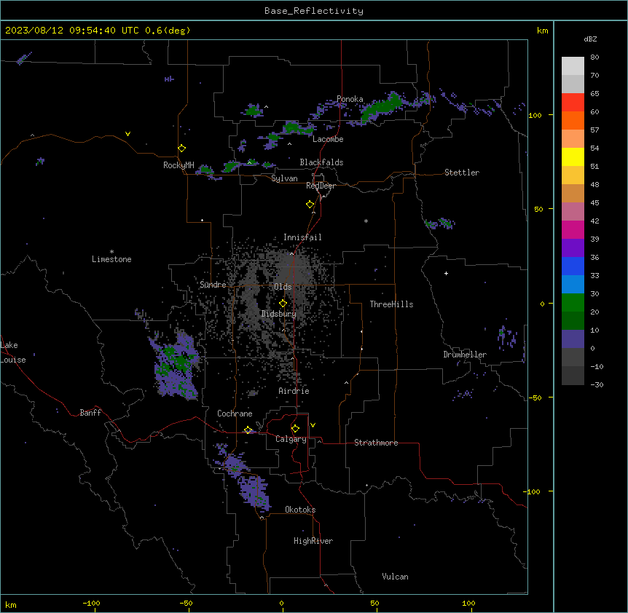Select the purple 39-36 dBZ legend swatch

click(573, 248)
